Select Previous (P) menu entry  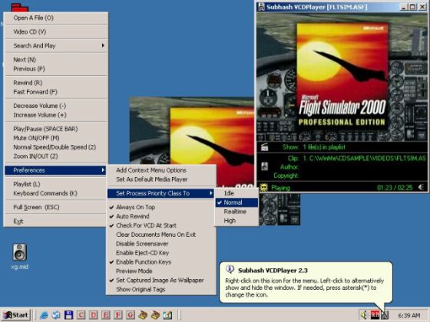click(x=55, y=69)
